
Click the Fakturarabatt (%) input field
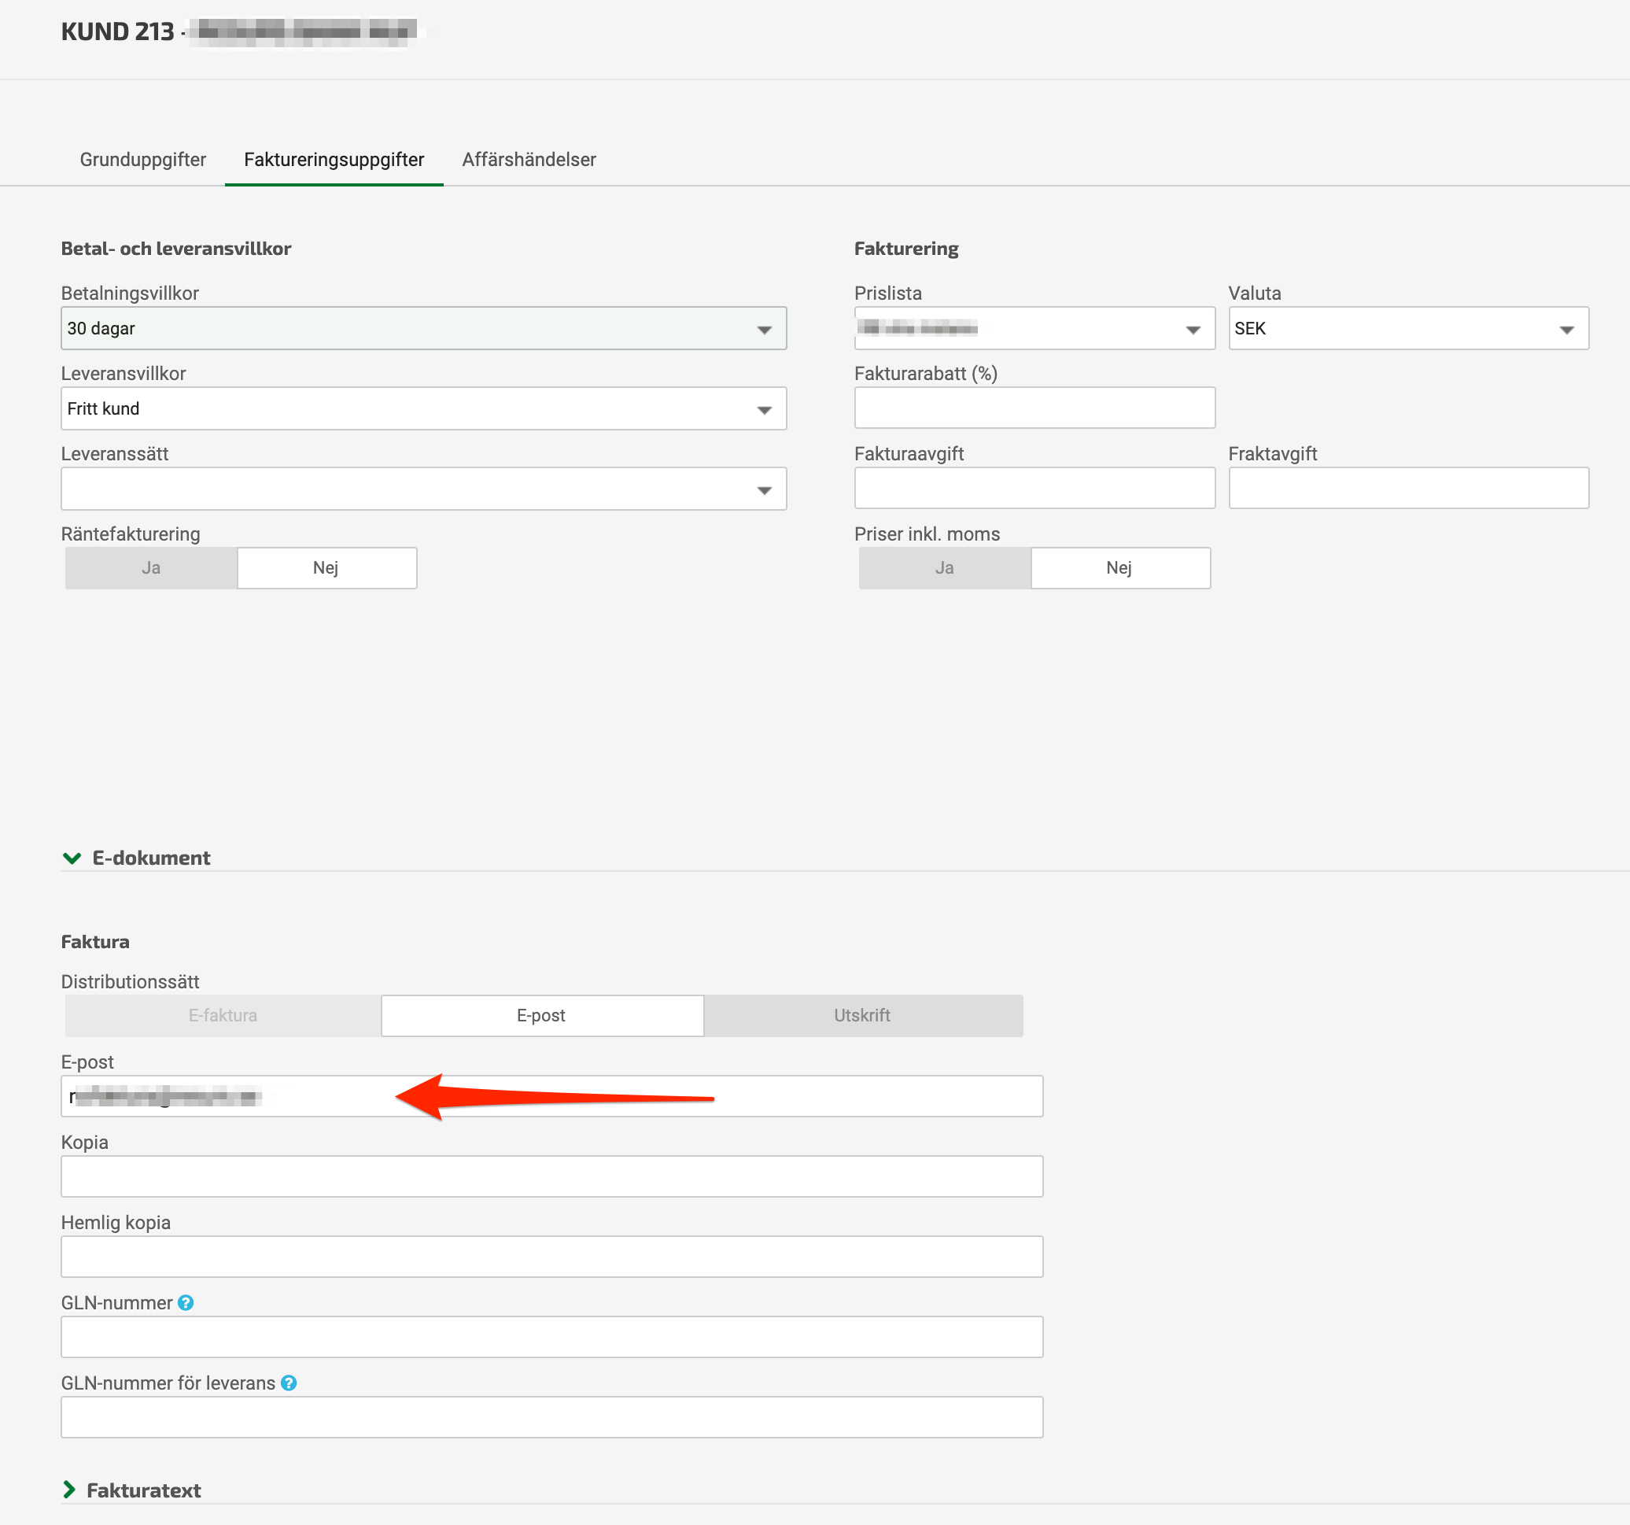(1034, 408)
